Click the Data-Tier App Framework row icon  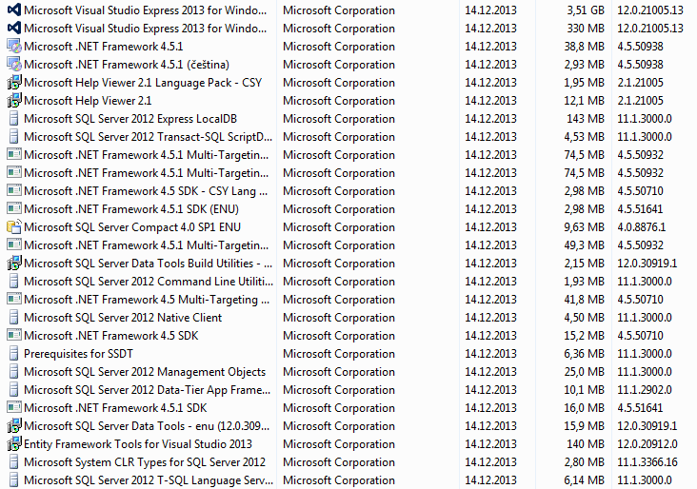coord(13,390)
